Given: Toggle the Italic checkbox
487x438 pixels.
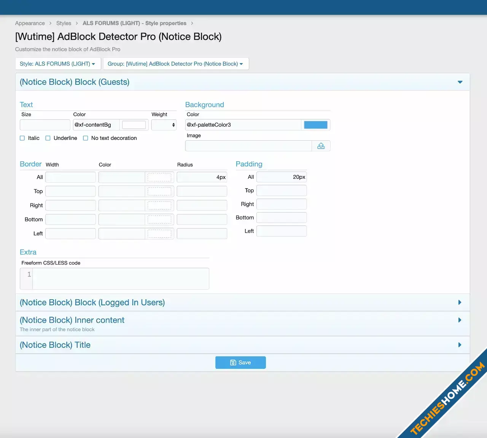Looking at the screenshot, I should [x=22, y=138].
